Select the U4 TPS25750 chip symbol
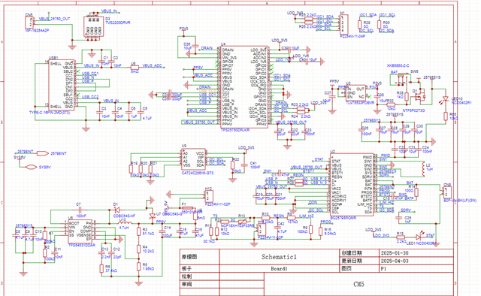This screenshot has height=296, width=481. point(244,87)
